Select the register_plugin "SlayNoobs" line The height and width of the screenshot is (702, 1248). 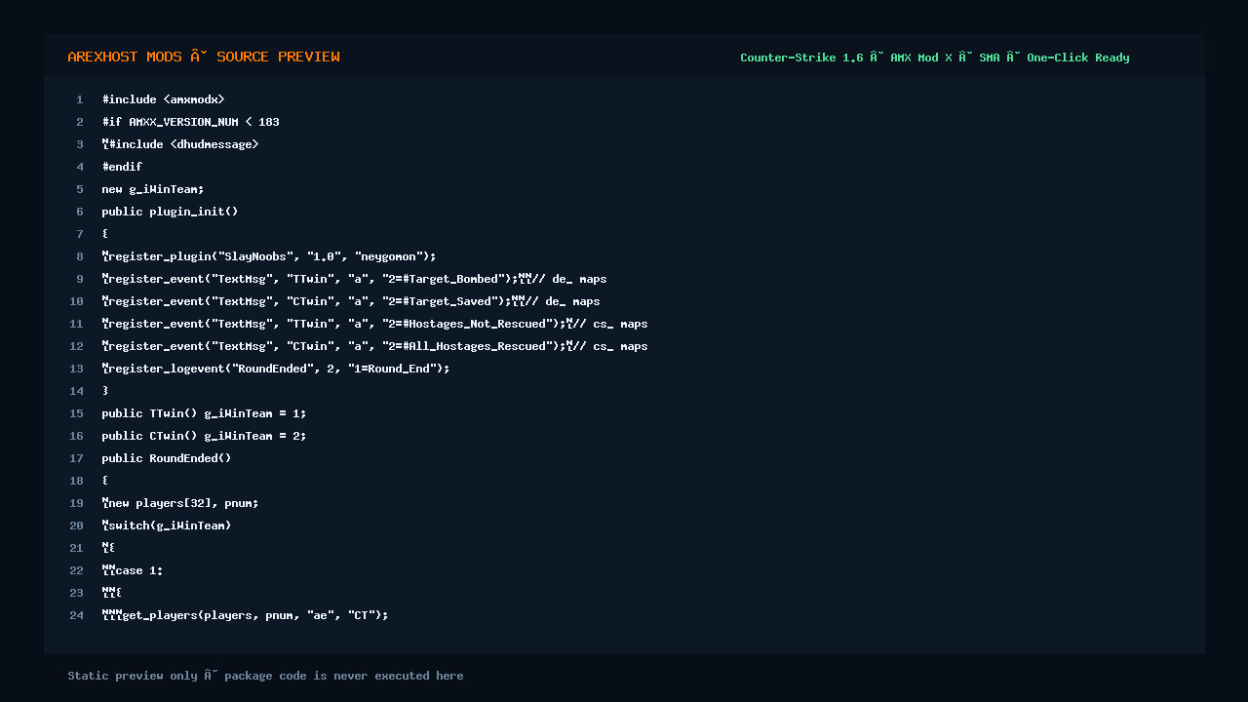click(x=269, y=256)
